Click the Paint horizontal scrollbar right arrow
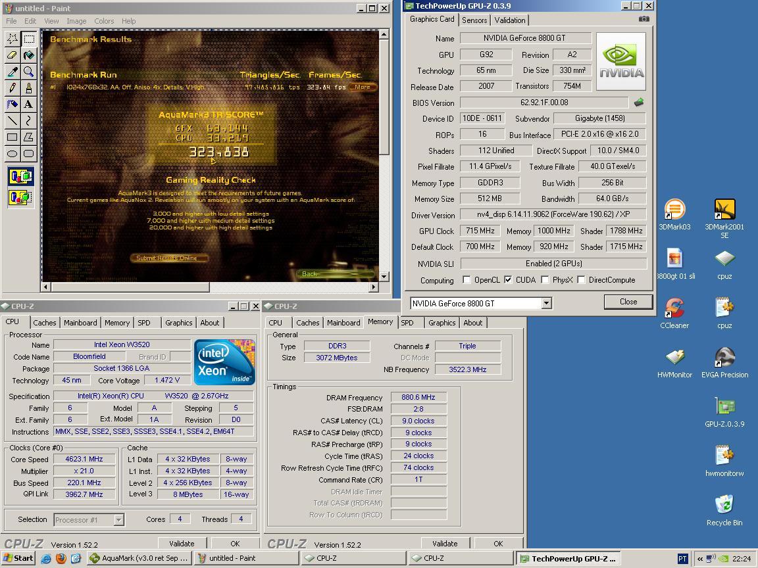758x568 pixels. (373, 287)
